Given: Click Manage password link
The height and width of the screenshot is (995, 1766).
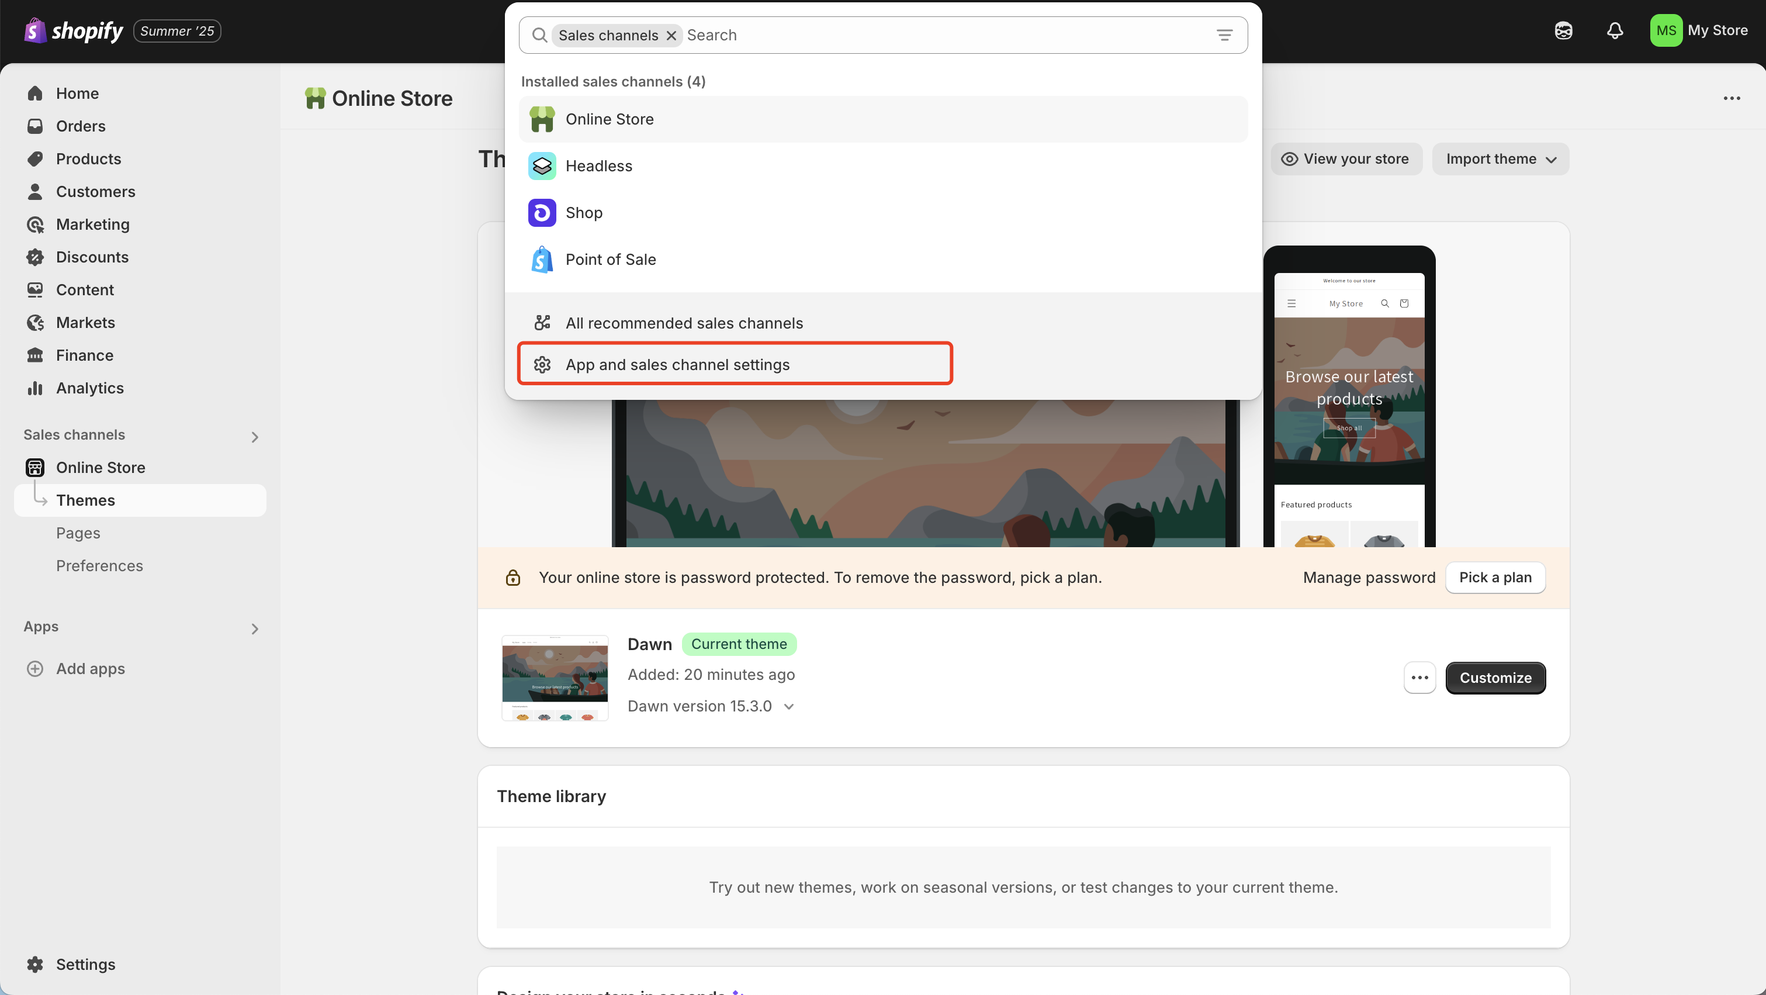Looking at the screenshot, I should (x=1369, y=578).
